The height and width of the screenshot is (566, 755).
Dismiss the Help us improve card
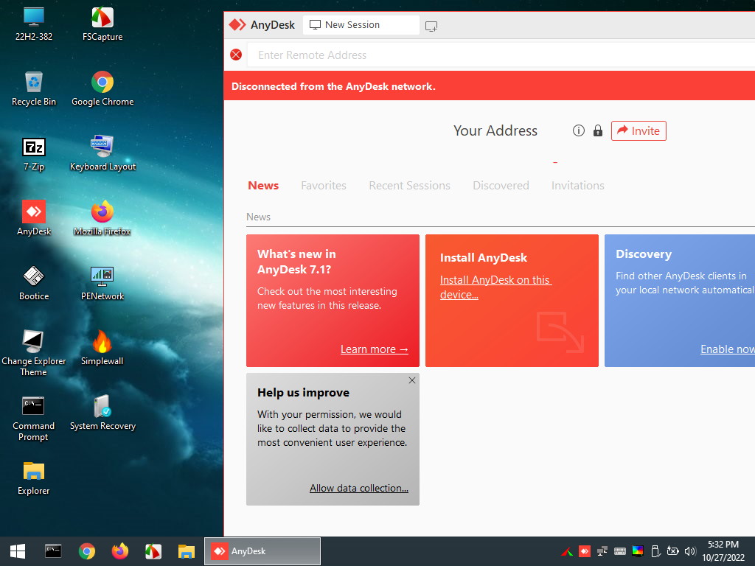412,380
